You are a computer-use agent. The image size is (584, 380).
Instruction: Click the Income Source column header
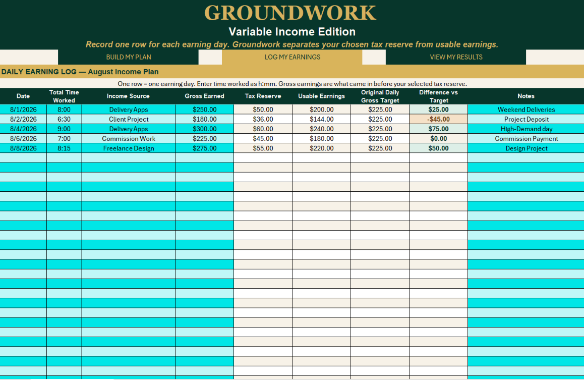[x=129, y=96]
